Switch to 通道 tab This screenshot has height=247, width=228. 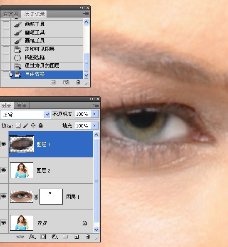[21, 105]
